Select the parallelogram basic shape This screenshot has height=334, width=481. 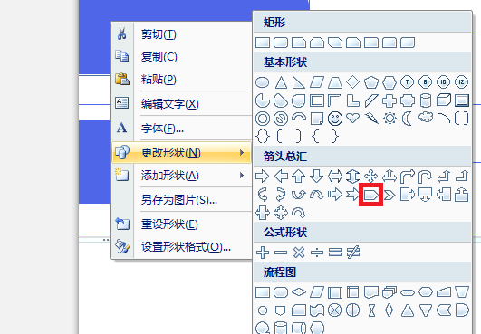tap(317, 82)
